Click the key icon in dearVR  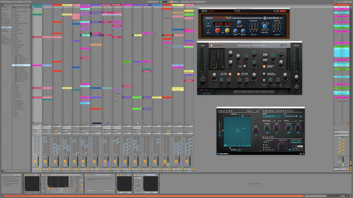pos(301,154)
